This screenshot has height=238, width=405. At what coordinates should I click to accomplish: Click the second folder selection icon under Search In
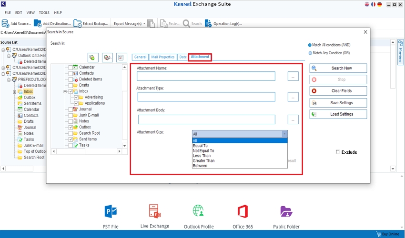(108, 57)
